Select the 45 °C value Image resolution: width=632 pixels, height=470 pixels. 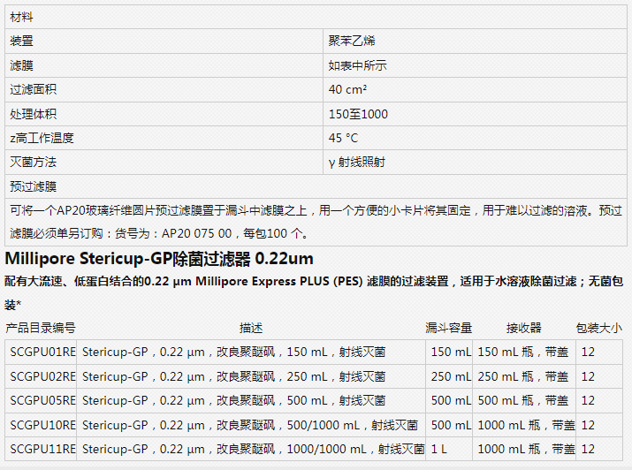coord(343,138)
